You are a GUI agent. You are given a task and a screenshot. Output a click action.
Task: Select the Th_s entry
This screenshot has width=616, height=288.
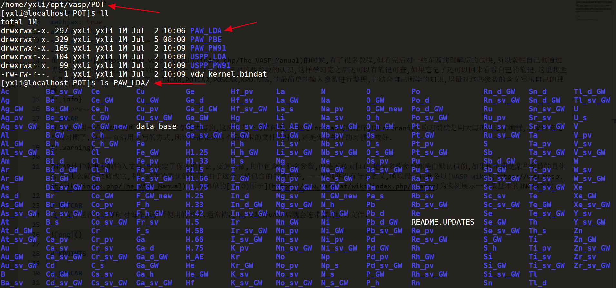click(x=538, y=231)
